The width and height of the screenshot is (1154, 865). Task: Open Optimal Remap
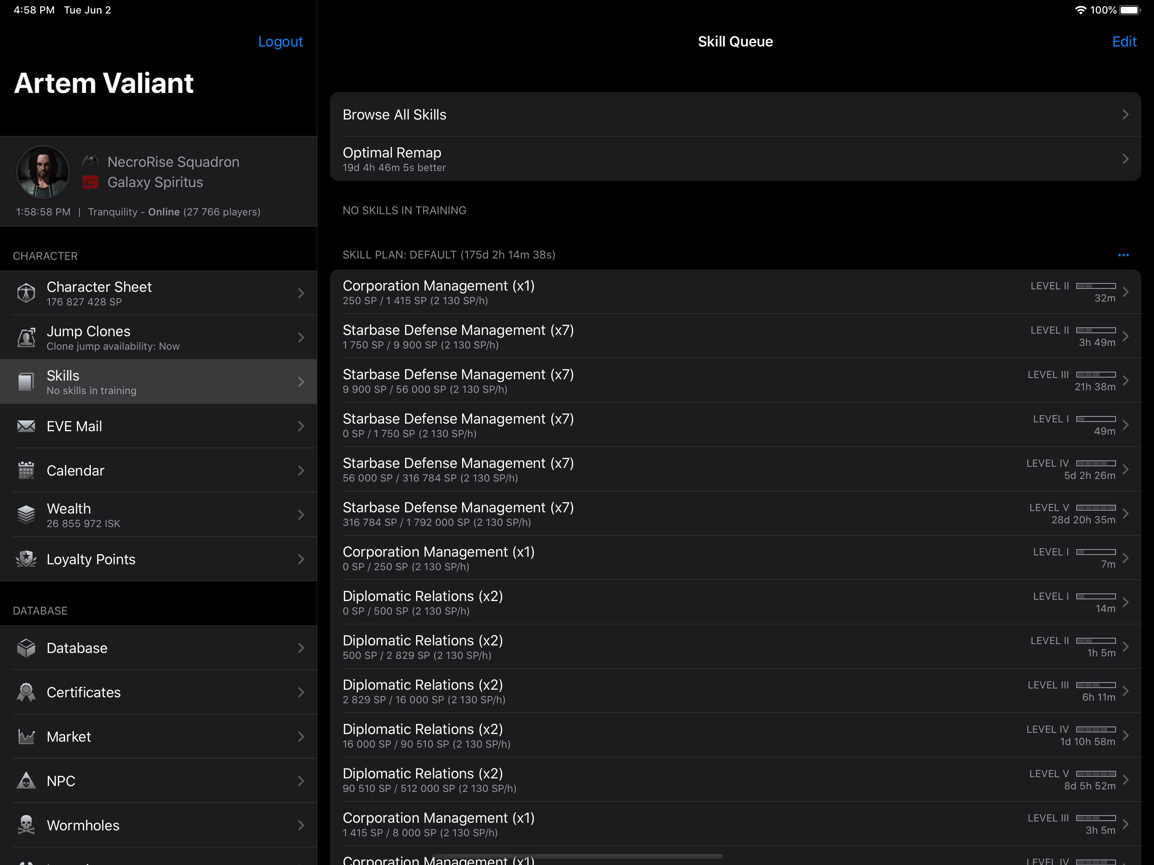735,159
